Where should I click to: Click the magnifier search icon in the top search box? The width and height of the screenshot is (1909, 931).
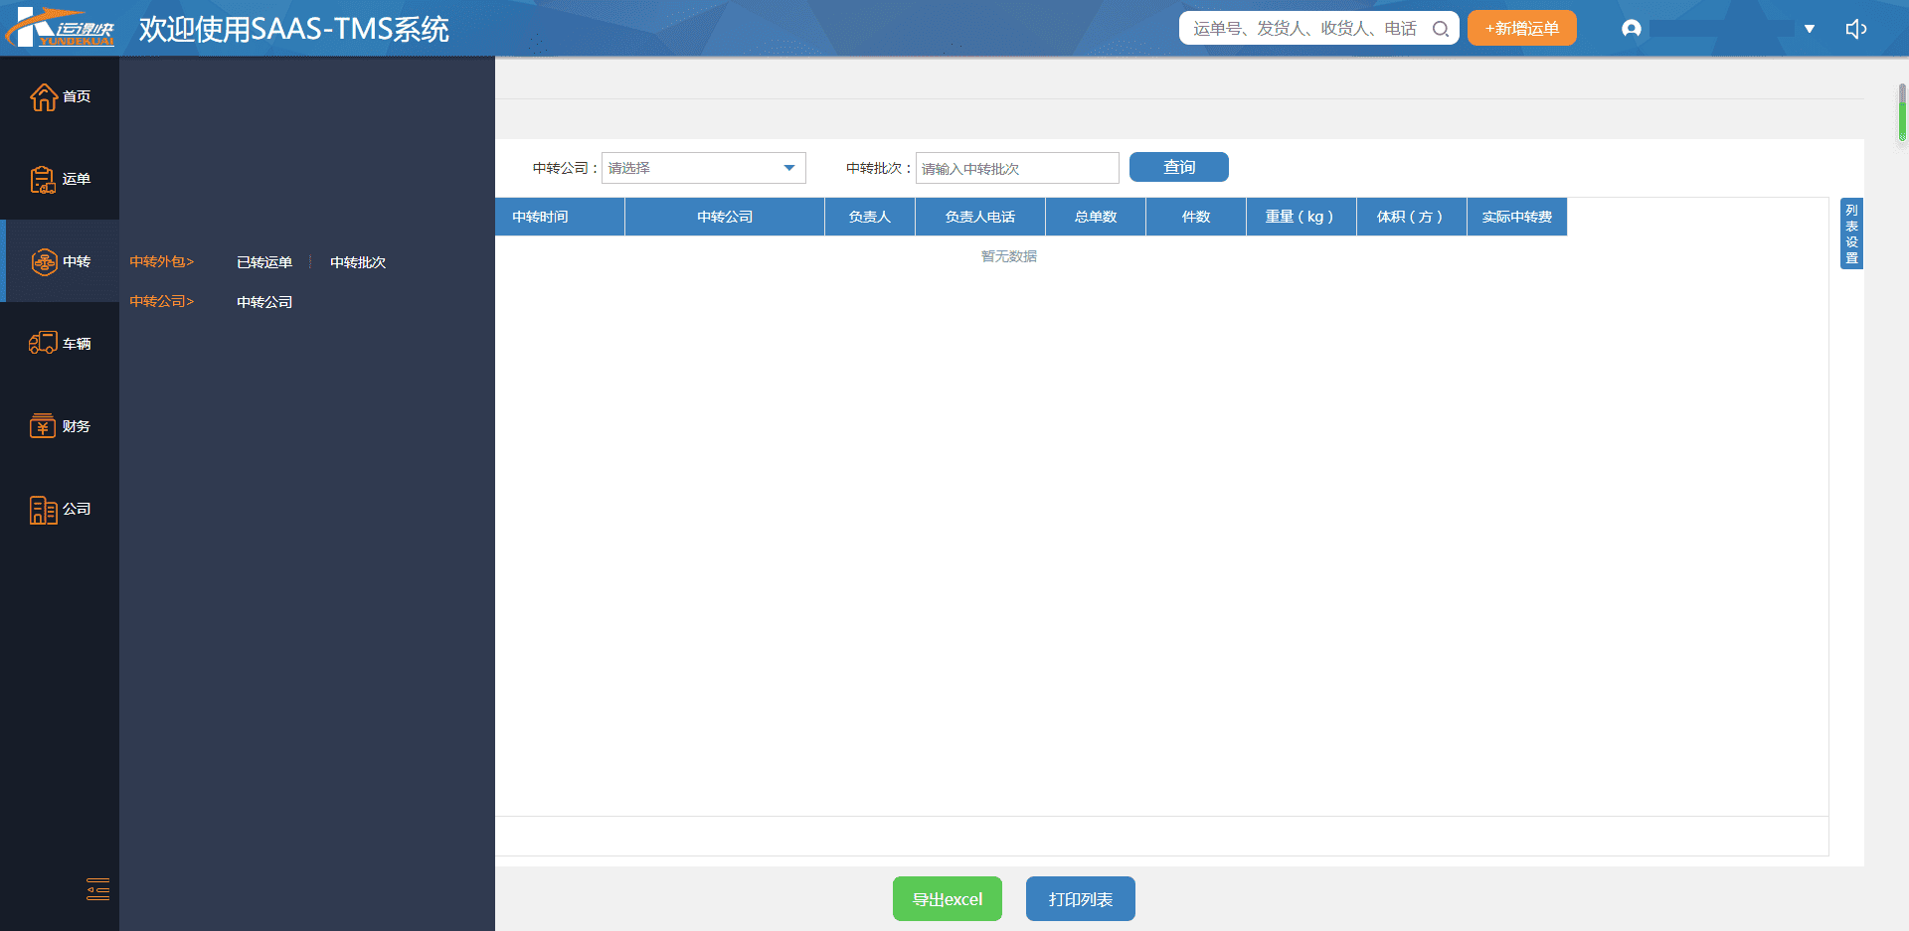point(1440,29)
